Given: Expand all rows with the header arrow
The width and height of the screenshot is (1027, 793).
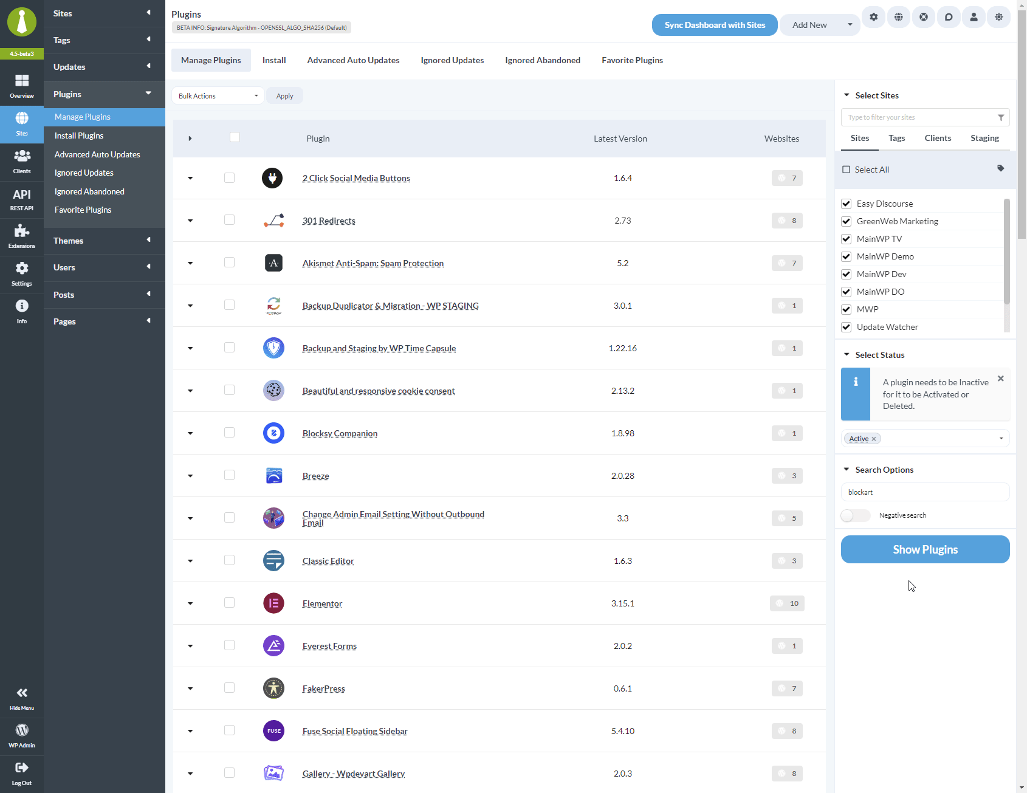Looking at the screenshot, I should point(190,139).
